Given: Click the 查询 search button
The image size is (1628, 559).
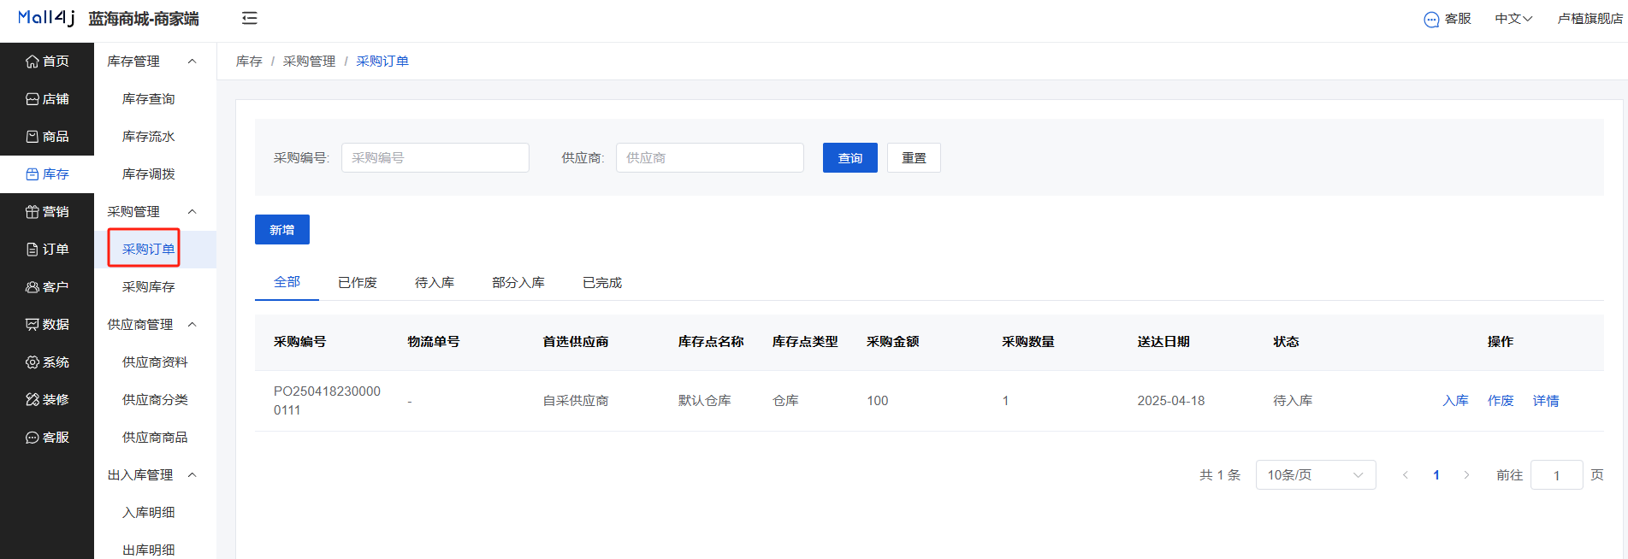Looking at the screenshot, I should coord(850,158).
